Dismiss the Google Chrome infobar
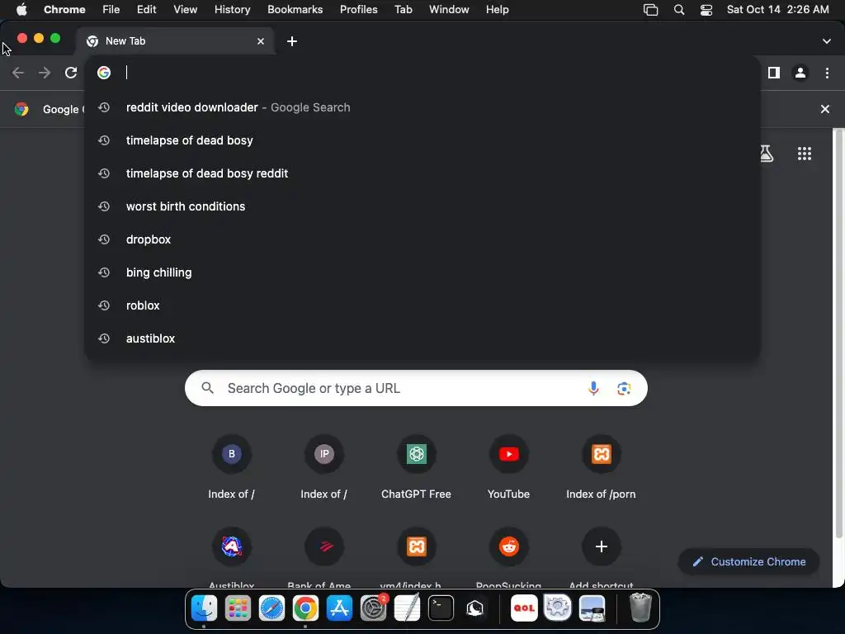The height and width of the screenshot is (634, 845). tap(824, 109)
